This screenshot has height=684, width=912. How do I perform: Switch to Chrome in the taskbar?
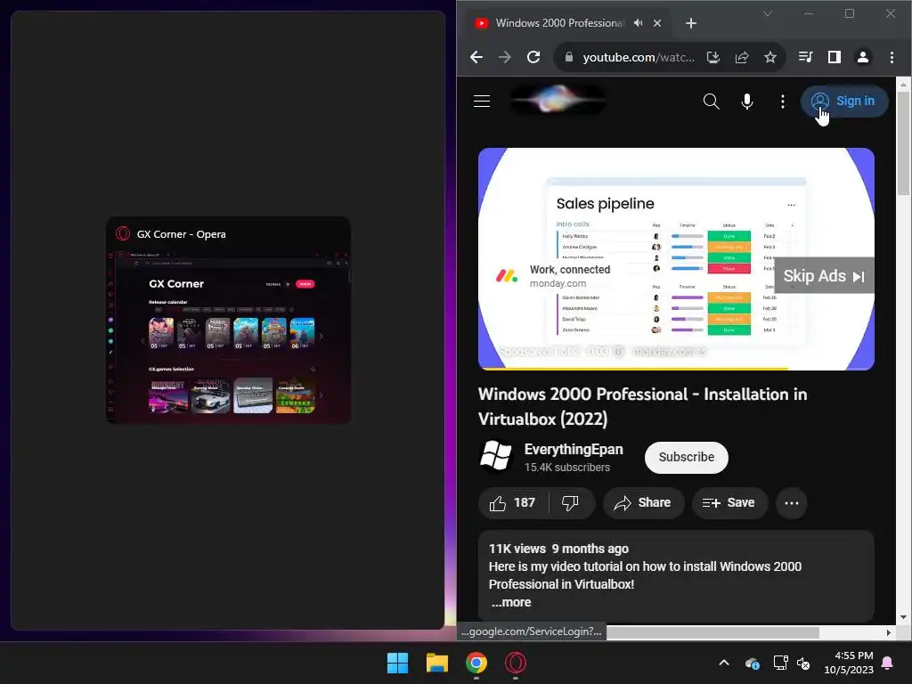coord(476,663)
